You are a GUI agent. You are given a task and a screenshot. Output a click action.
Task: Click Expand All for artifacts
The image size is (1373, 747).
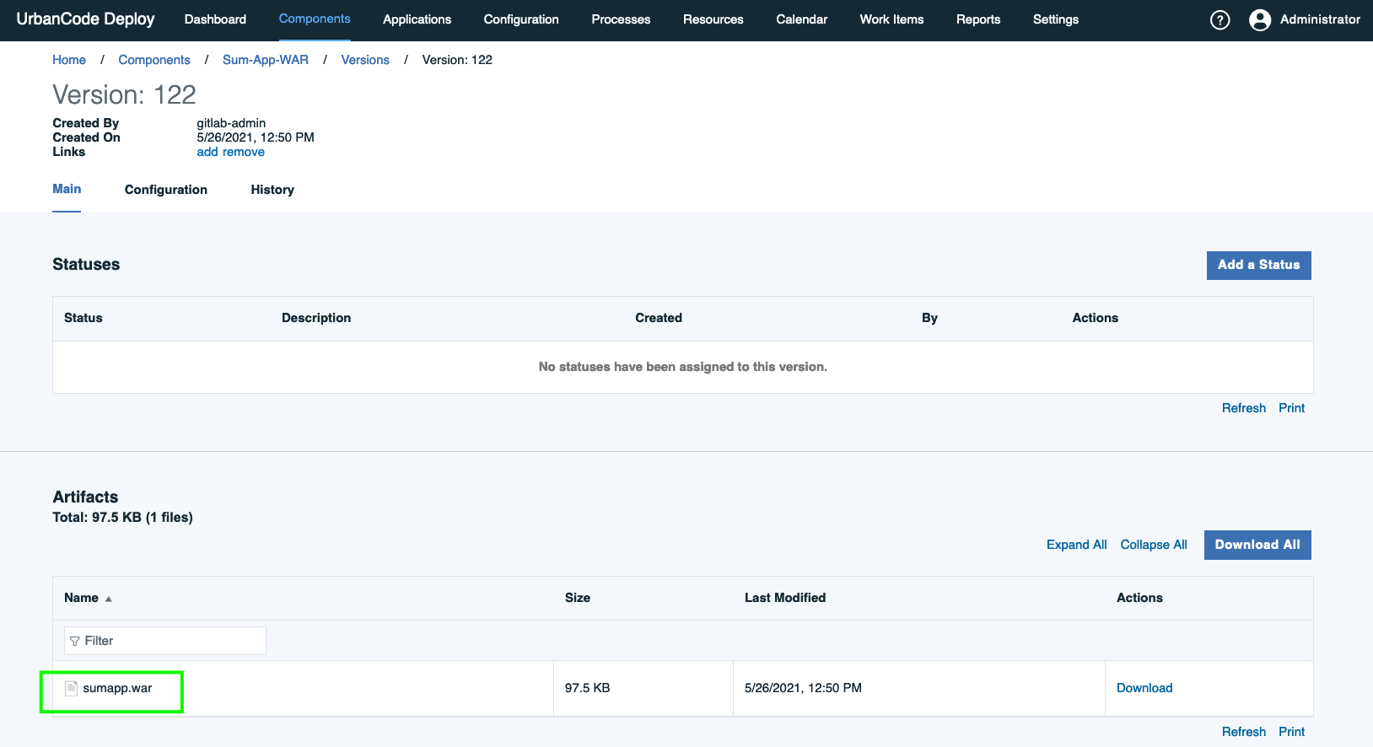1076,545
